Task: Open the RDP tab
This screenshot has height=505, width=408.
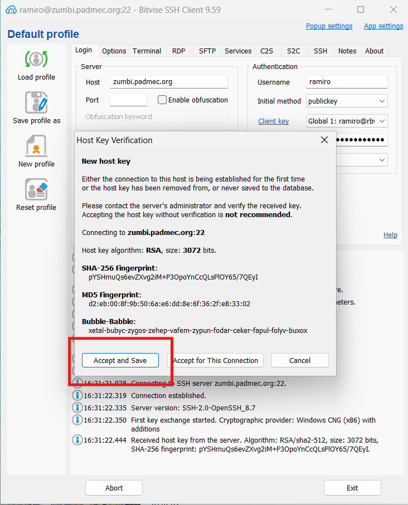Action: tap(179, 51)
